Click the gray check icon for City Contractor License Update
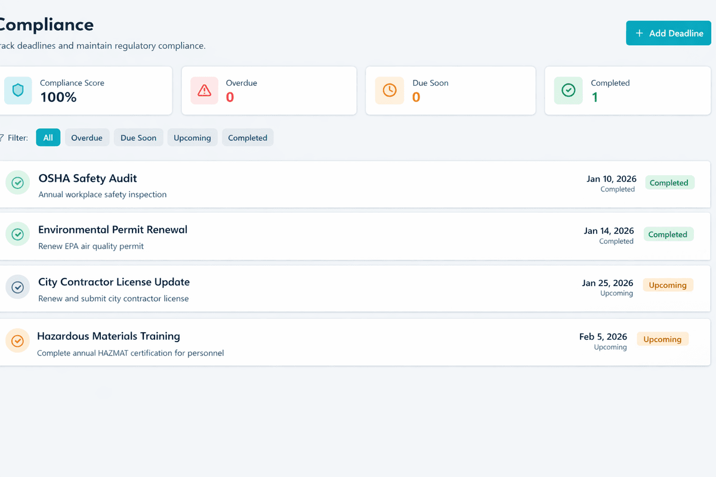 [17, 287]
